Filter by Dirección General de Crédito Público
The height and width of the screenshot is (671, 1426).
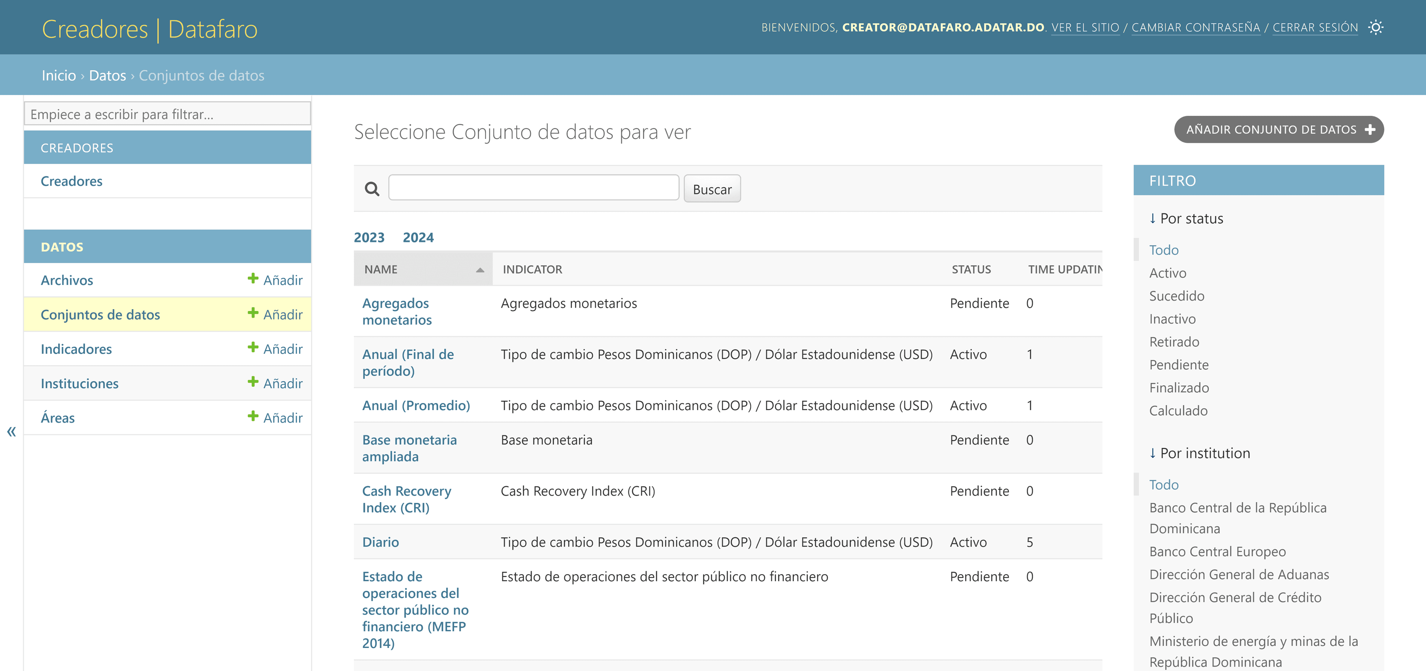pos(1235,608)
